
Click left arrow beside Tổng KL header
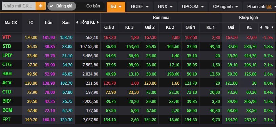pyautogui.click(x=77, y=22)
